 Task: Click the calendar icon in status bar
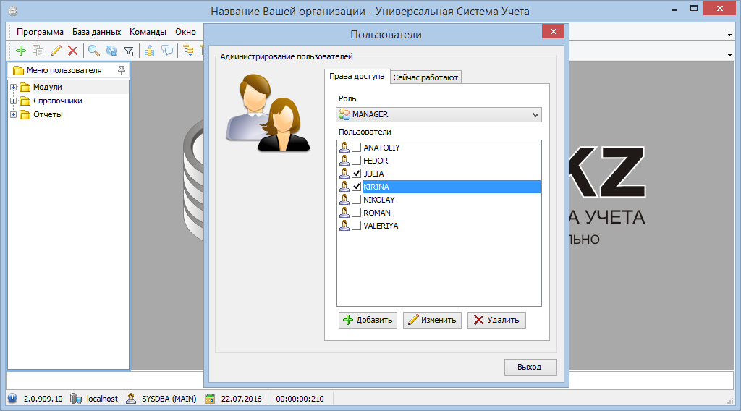click(210, 399)
